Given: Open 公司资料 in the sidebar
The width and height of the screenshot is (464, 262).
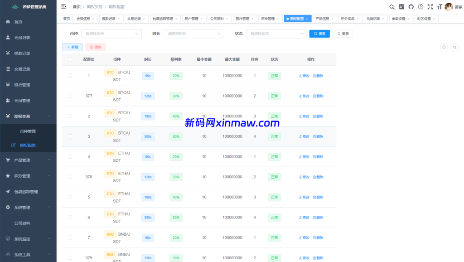Looking at the screenshot, I should pos(28,223).
